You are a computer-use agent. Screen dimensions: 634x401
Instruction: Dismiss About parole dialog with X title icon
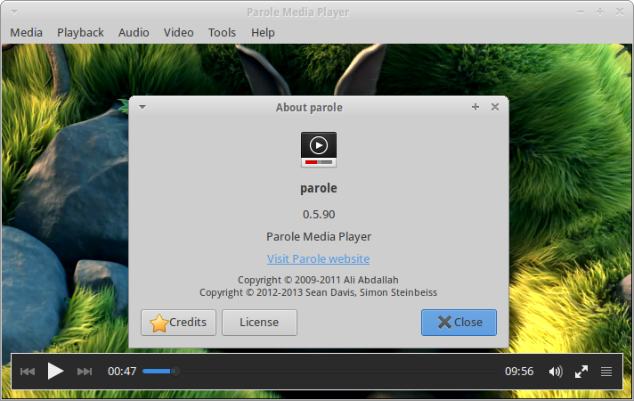click(x=495, y=107)
